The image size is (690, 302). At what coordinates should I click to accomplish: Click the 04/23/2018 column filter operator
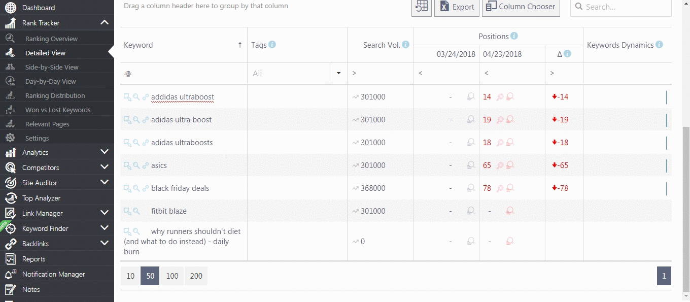487,74
